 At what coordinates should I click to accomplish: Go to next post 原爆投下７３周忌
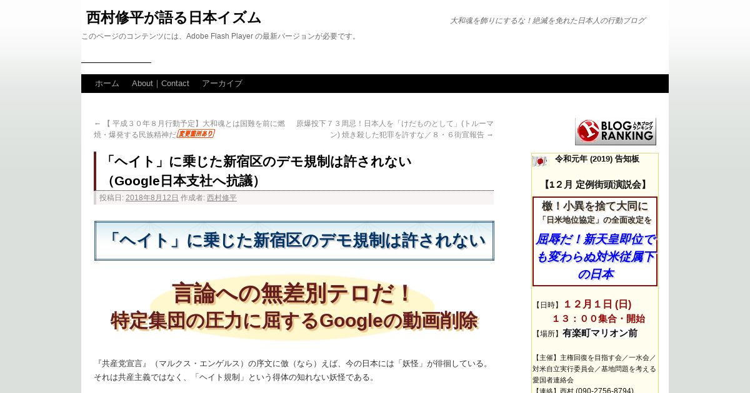(x=394, y=129)
